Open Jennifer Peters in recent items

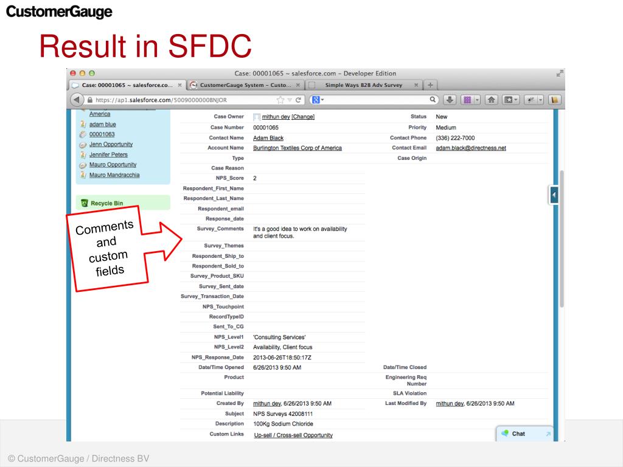108,154
